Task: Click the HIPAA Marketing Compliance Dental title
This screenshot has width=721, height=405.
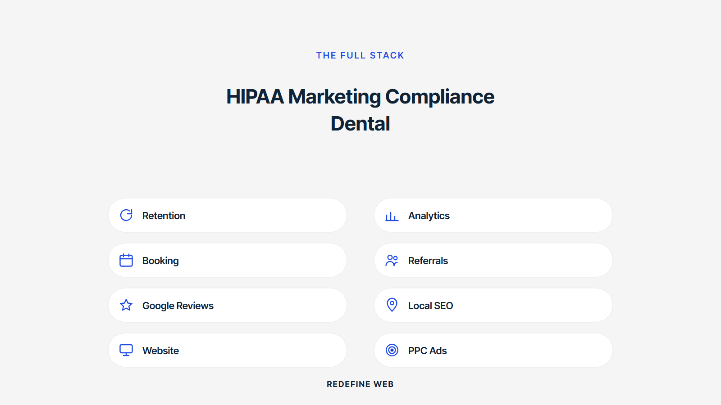Action: pos(360,110)
